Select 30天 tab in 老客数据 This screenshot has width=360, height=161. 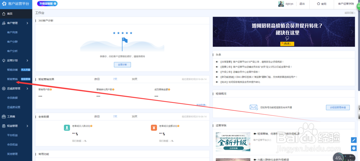(x=135, y=116)
